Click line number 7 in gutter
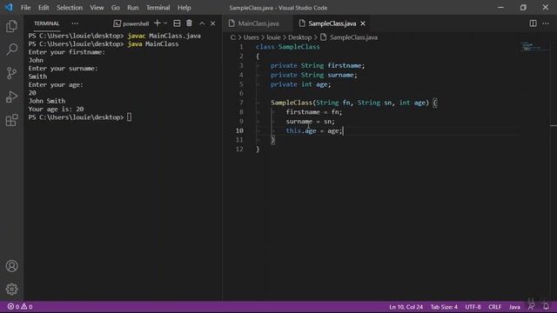Viewport: 557px width, 313px height. click(241, 103)
